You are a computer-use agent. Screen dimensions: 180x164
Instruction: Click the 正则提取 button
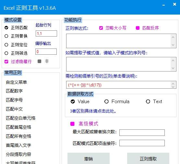point(148,159)
